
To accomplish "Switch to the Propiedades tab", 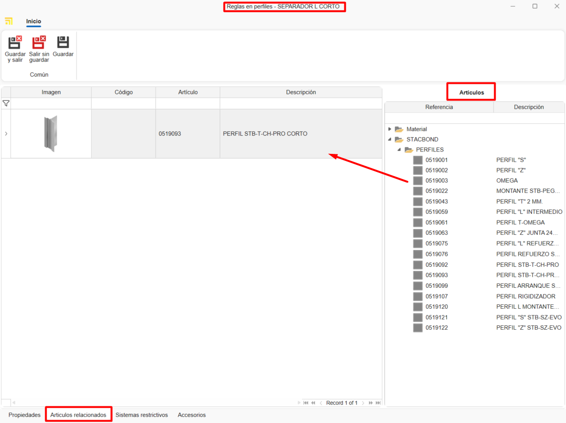I will coord(25,415).
